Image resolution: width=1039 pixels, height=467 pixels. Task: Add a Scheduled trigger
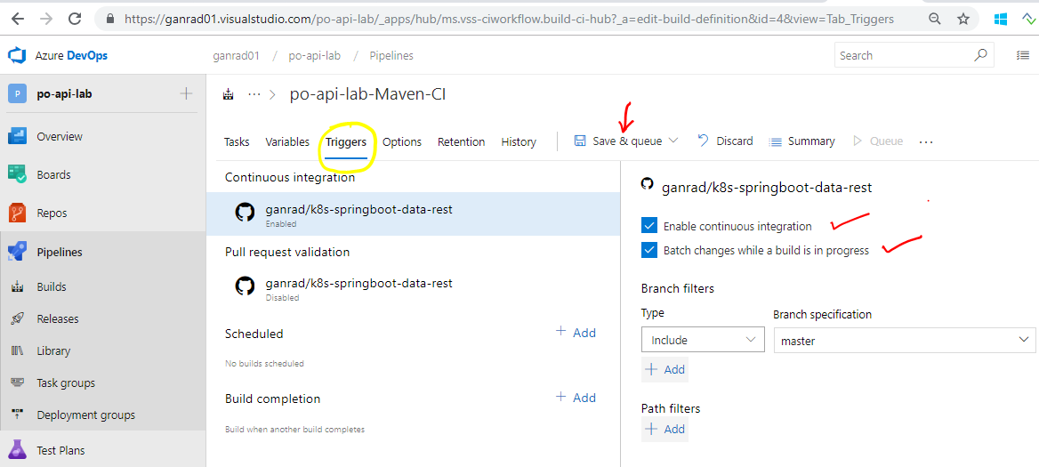point(576,332)
